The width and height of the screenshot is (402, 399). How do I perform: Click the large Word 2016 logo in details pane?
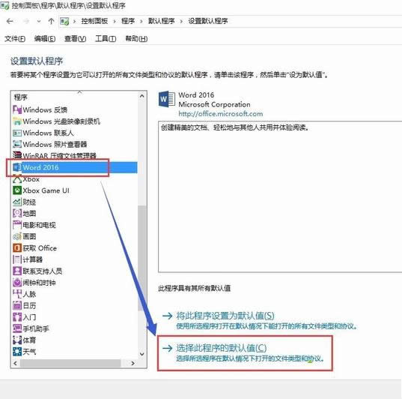coord(167,99)
